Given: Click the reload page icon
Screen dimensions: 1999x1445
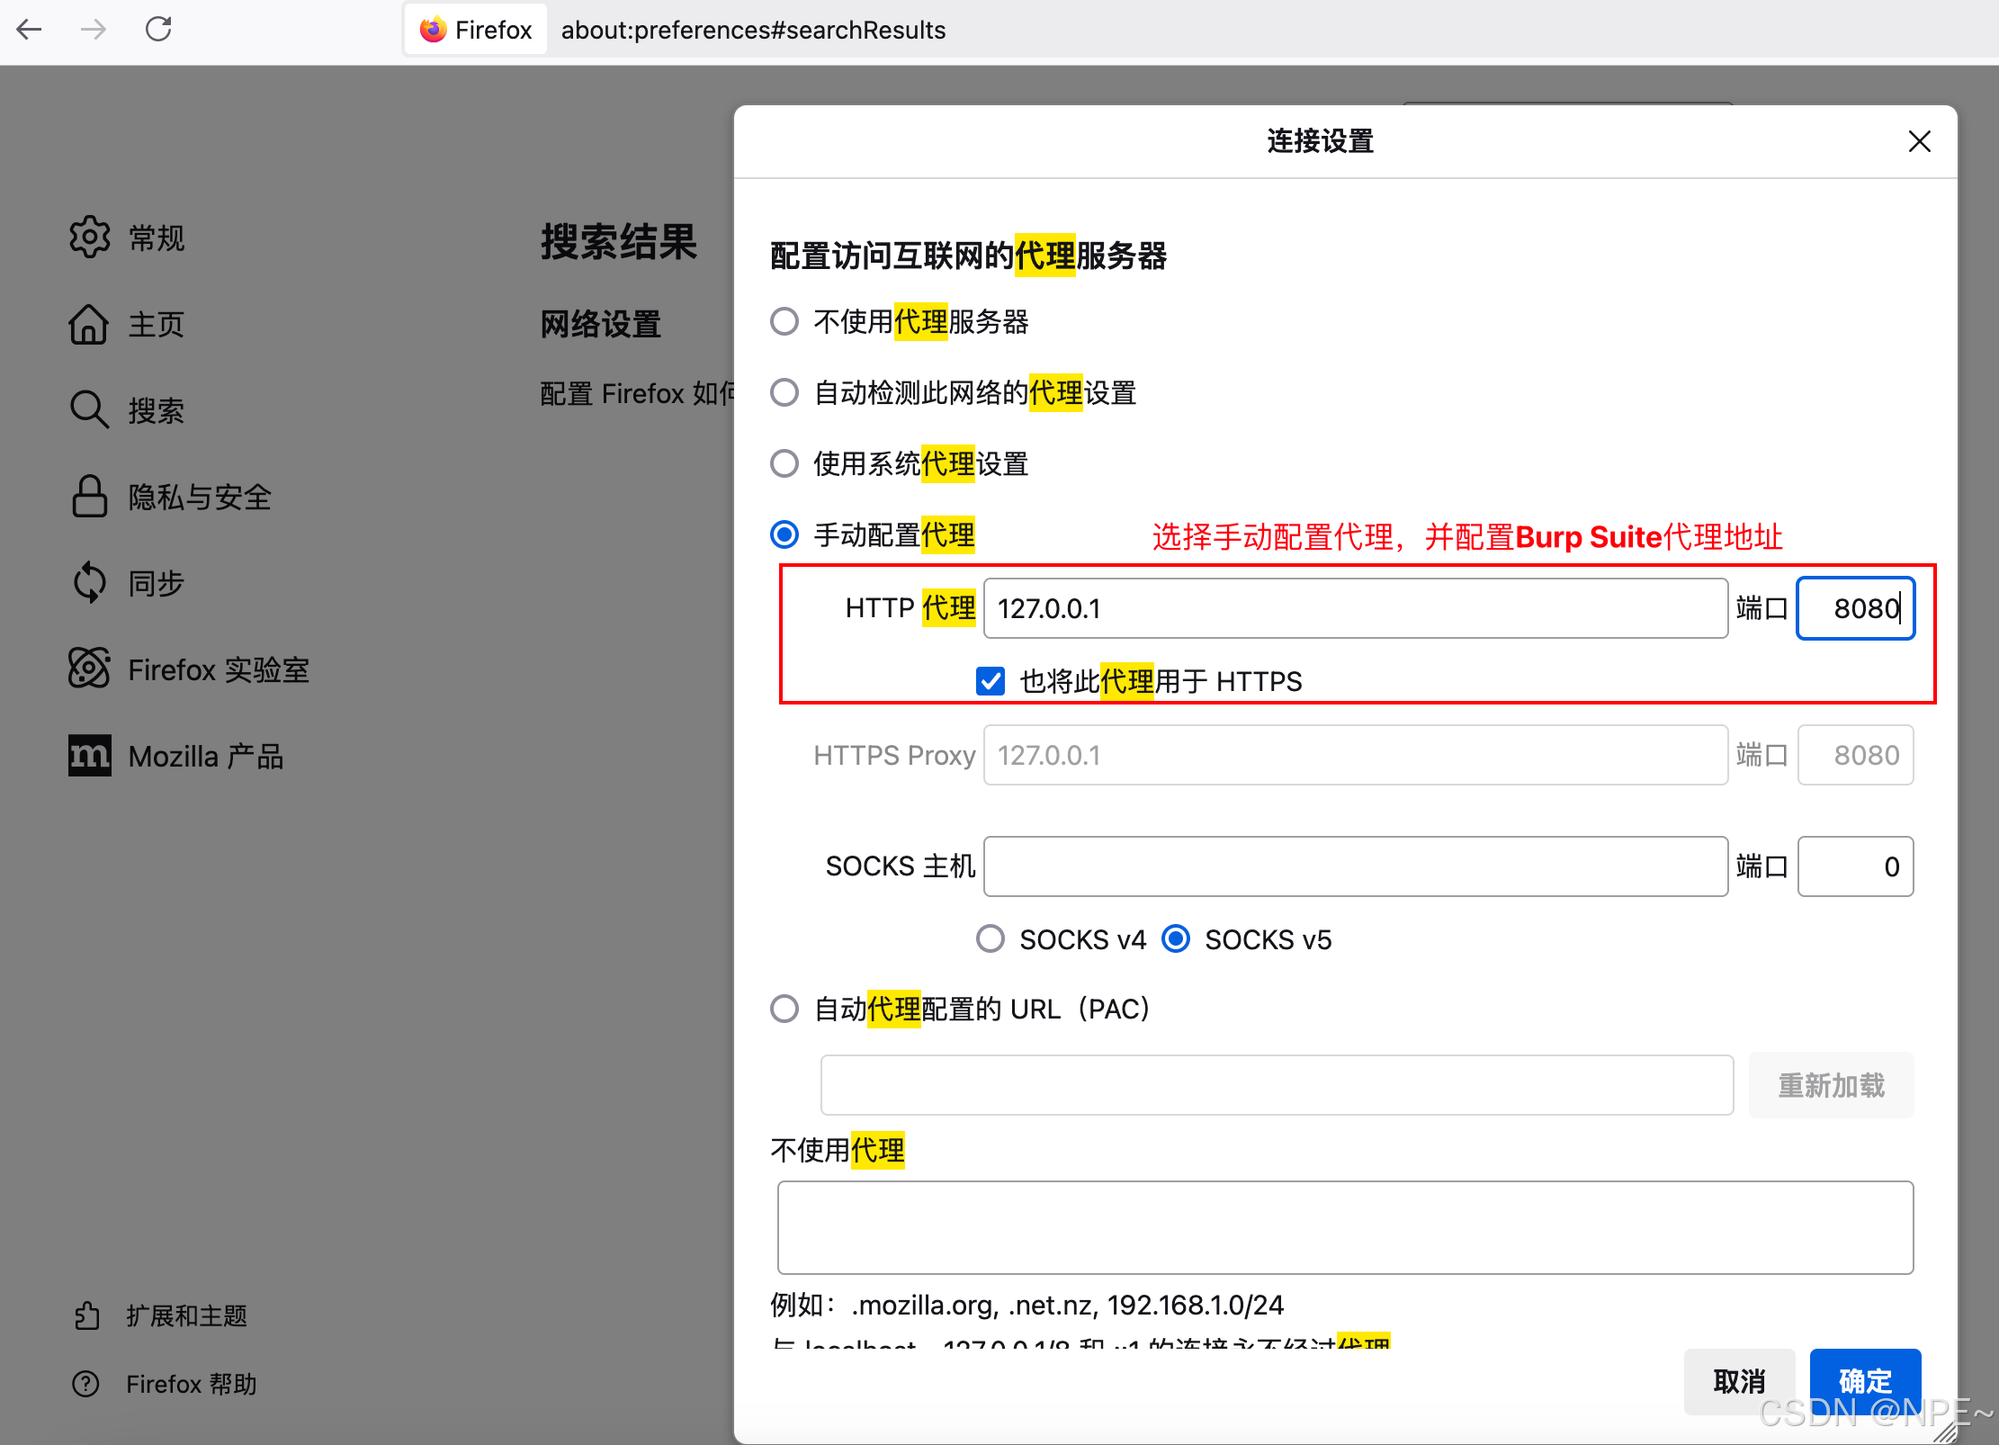Looking at the screenshot, I should point(158,30).
